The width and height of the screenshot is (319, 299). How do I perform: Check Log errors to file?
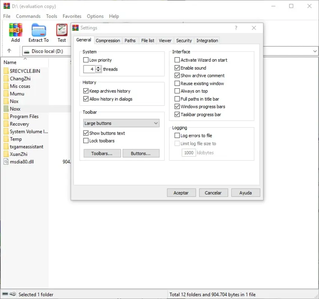point(177,135)
